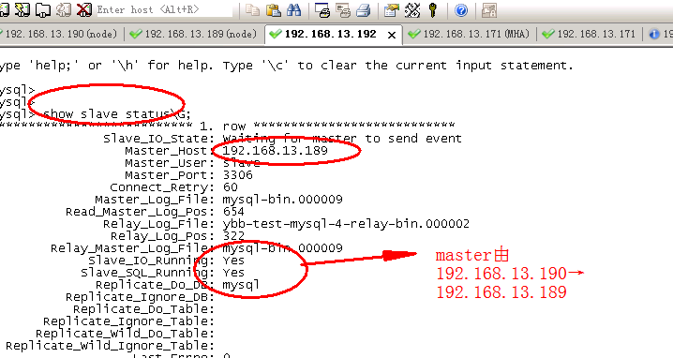Click the Relay_Log_Pos value 322
This screenshot has height=358, width=673.
(x=233, y=236)
